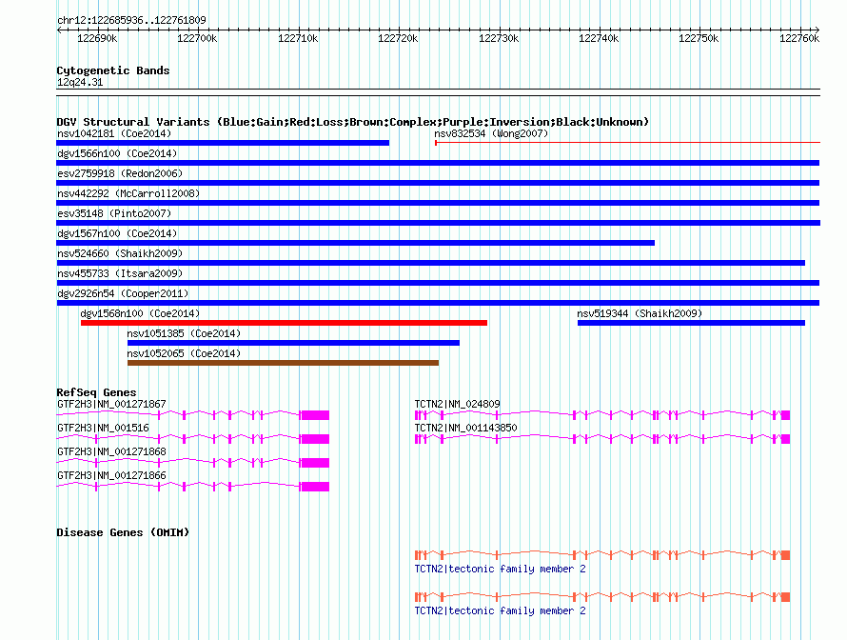The width and height of the screenshot is (847, 640).
Task: Click the nsv455733 (Itsara2009) blue bar
Action: [438, 283]
